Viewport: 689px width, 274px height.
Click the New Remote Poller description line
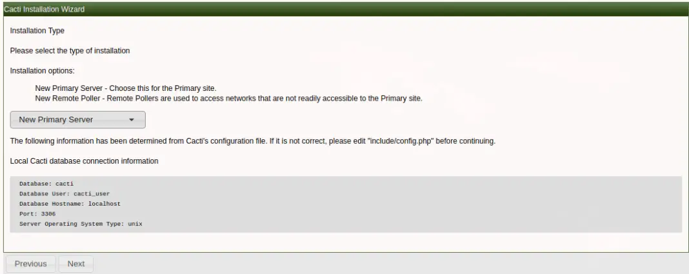point(228,99)
